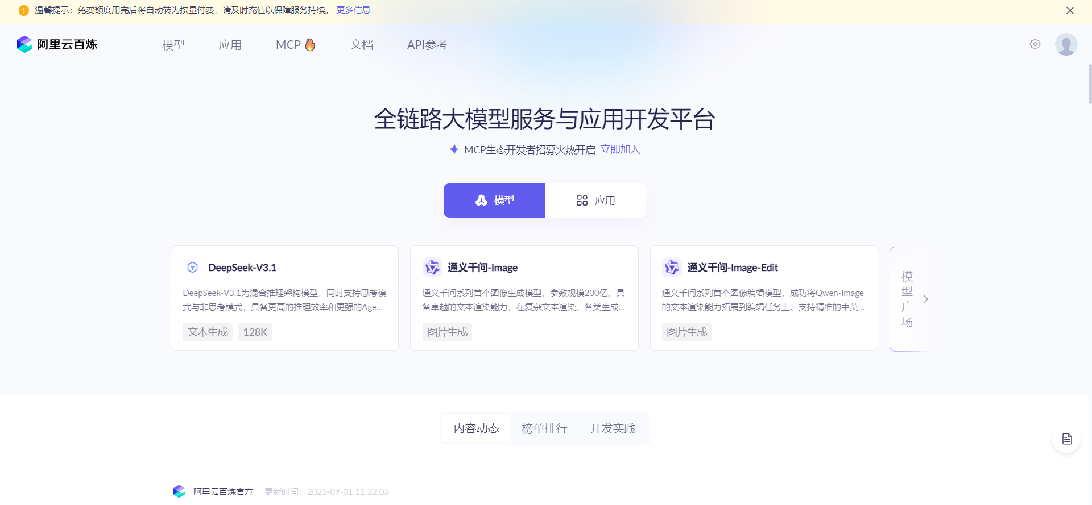Viewport: 1092px width, 505px height.
Task: Open the 通义千问-Image model title
Action: [x=483, y=268]
